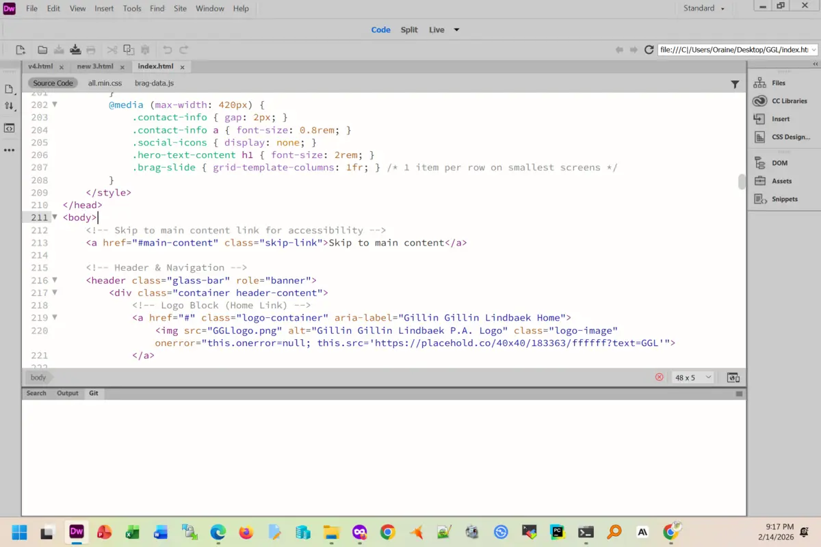Image resolution: width=821 pixels, height=547 pixels.
Task: Activate Code view
Action: coord(381,29)
